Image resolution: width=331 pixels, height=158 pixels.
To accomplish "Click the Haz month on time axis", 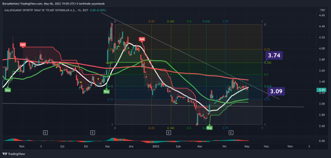I will [267, 147].
